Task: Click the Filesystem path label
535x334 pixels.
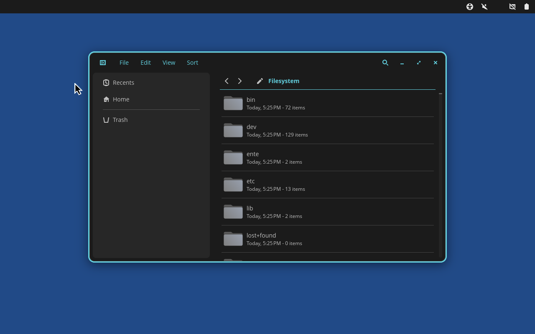Action: click(x=284, y=81)
